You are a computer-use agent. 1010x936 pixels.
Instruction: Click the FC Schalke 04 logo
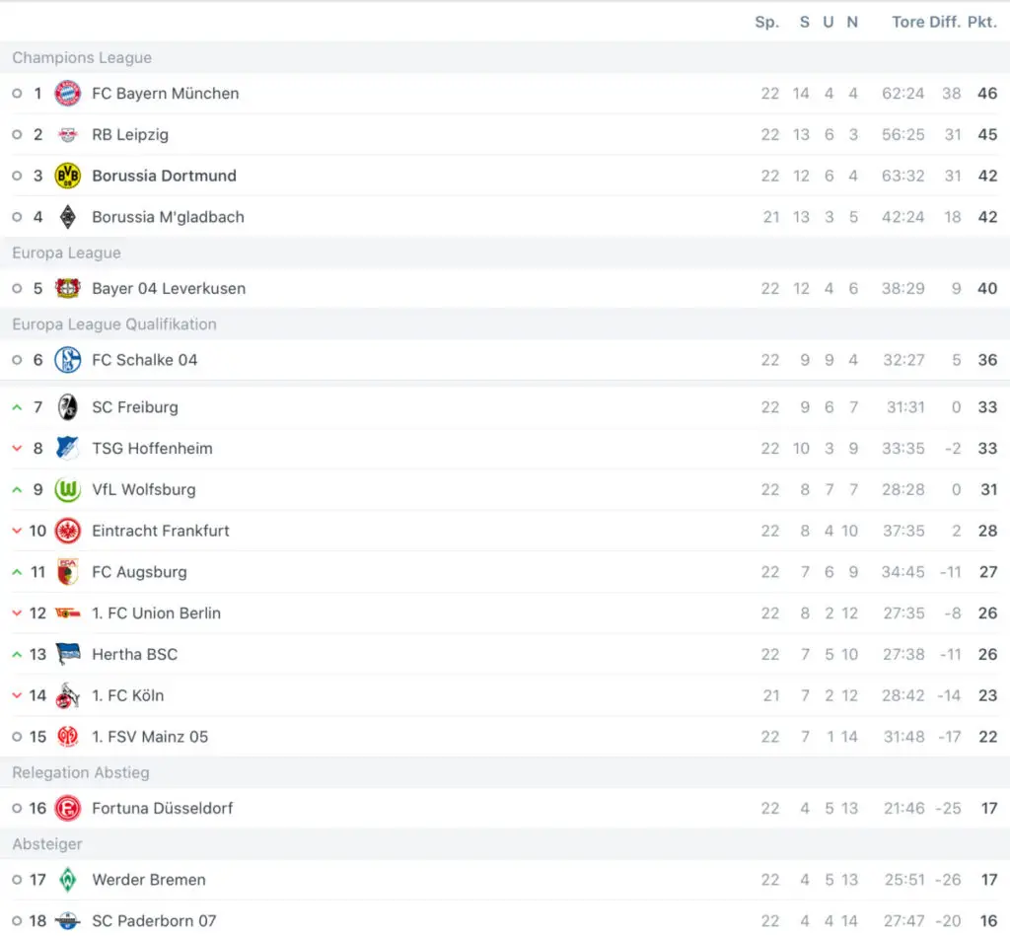[68, 360]
